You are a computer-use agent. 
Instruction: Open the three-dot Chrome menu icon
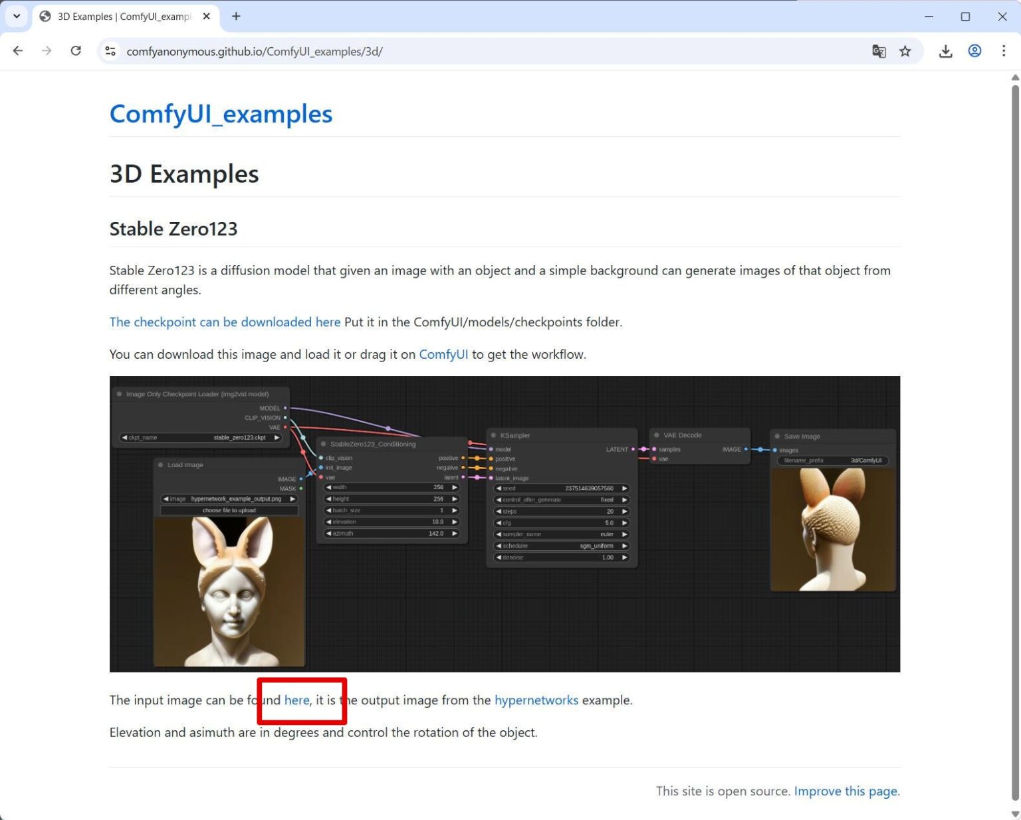1004,51
